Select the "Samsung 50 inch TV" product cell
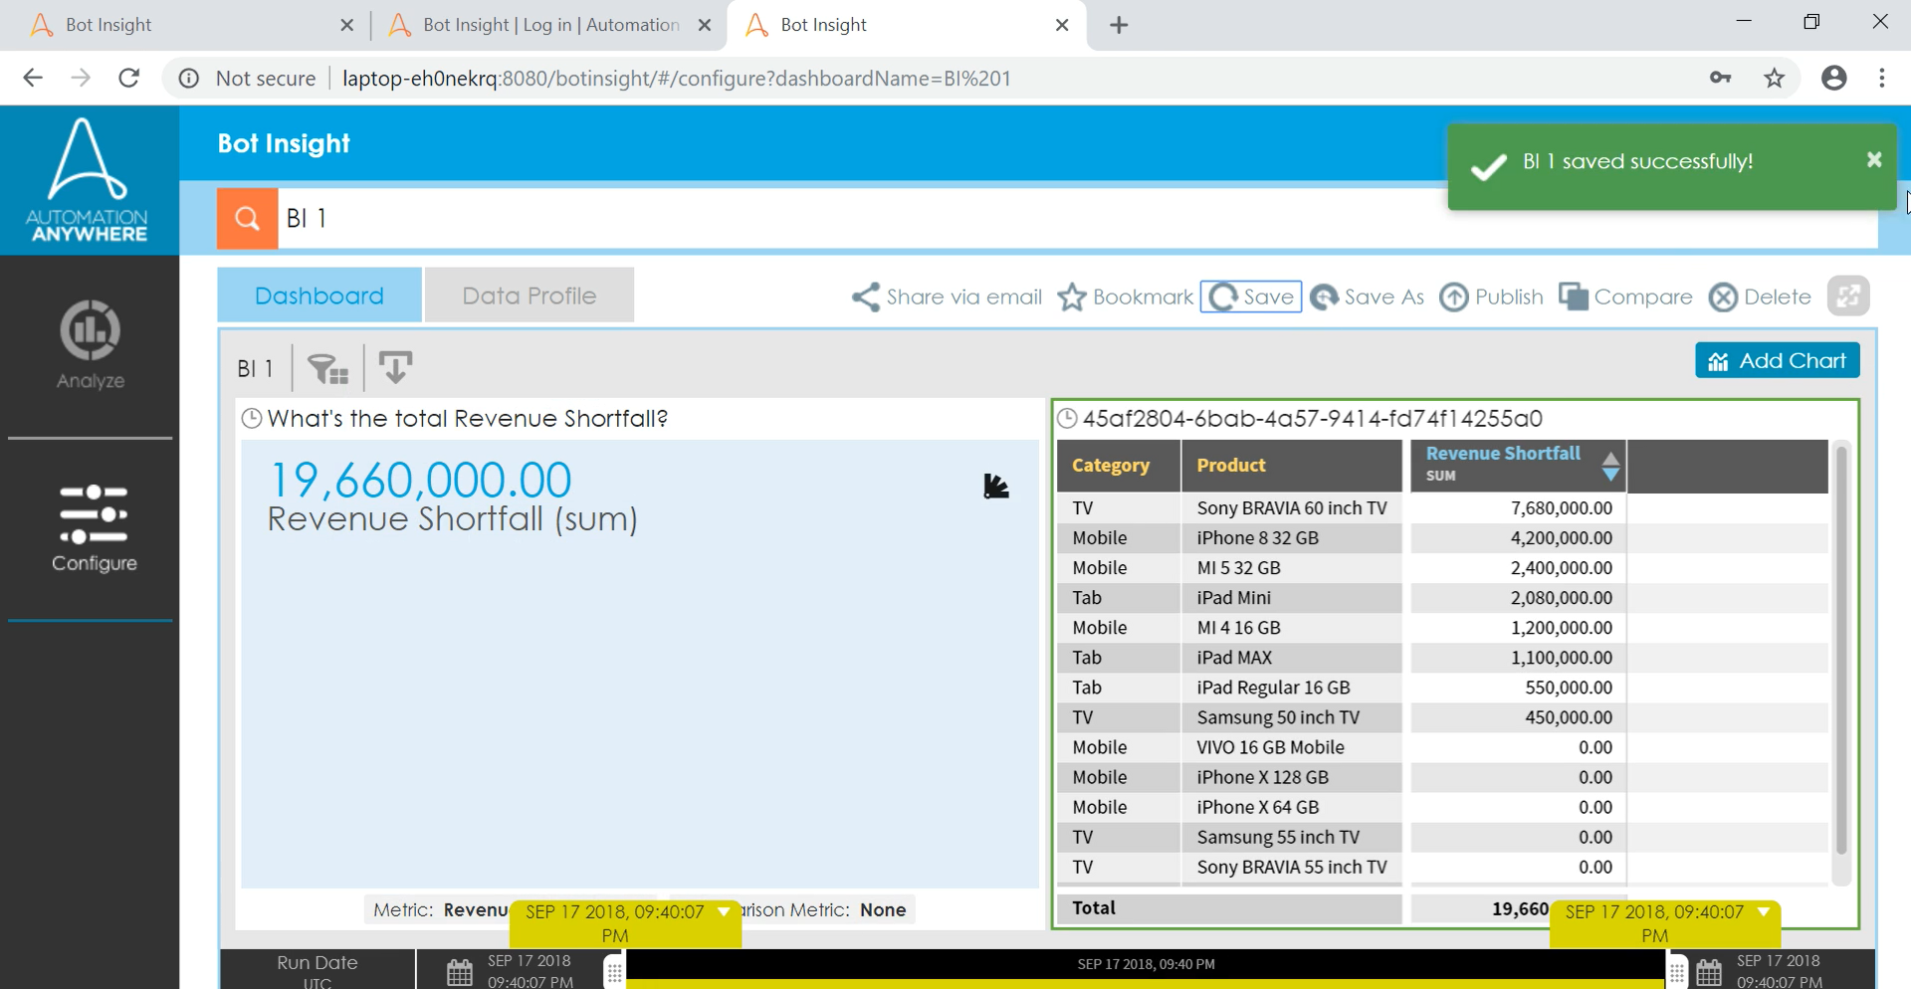Image resolution: width=1911 pixels, height=989 pixels. tap(1292, 716)
